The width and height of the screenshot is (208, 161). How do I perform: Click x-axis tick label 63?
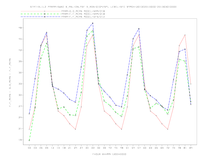coord(150,148)
